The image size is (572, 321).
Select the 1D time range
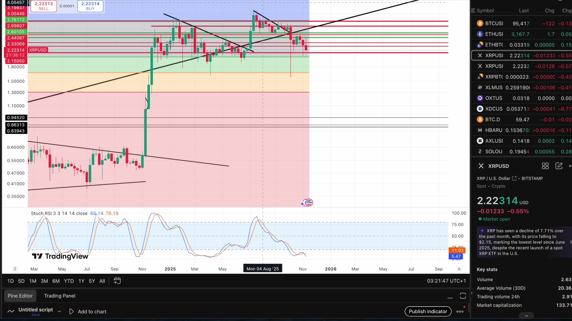pos(10,281)
